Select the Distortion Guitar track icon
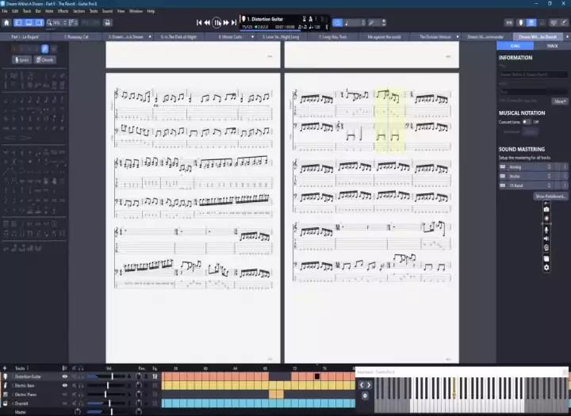 [5, 376]
